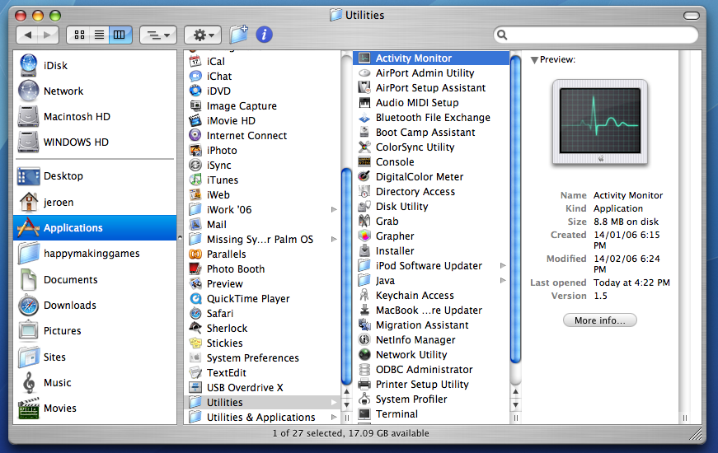Select QuickTime Player in the list
This screenshot has width=718, height=453.
(262, 299)
